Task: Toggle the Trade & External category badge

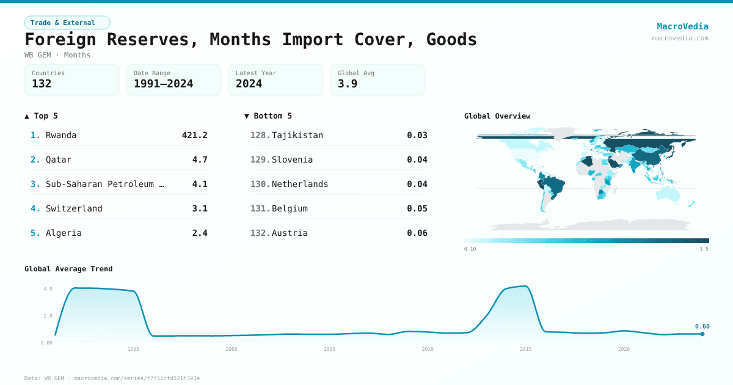Action: coord(67,22)
